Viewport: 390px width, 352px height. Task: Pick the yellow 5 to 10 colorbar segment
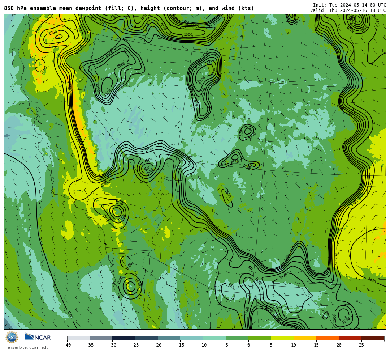click(282, 338)
